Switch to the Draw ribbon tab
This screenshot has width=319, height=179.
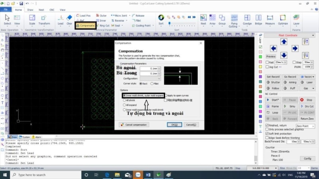click(31, 9)
